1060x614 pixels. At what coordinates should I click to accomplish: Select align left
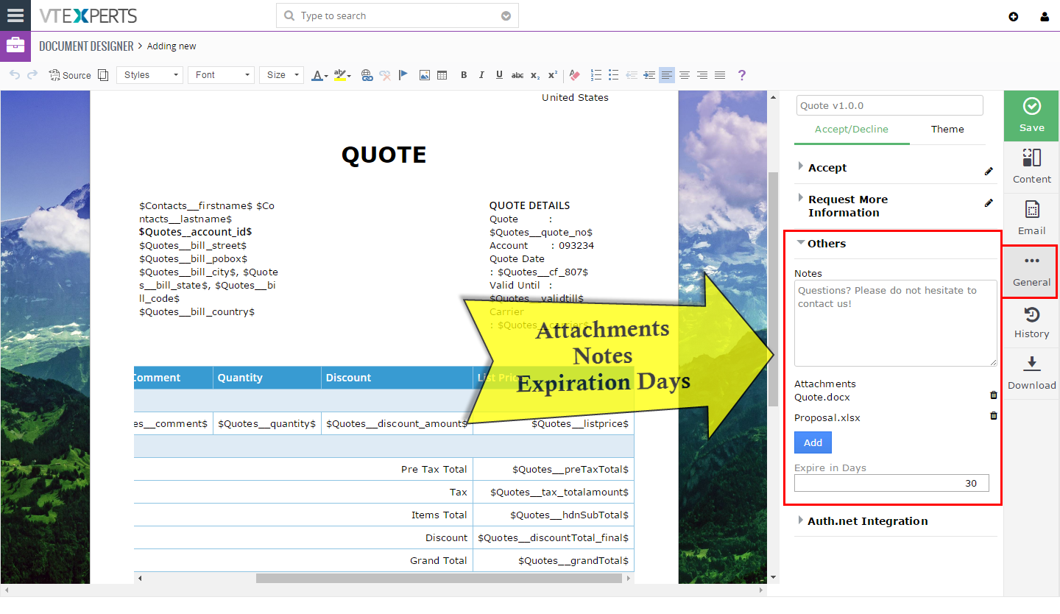667,75
